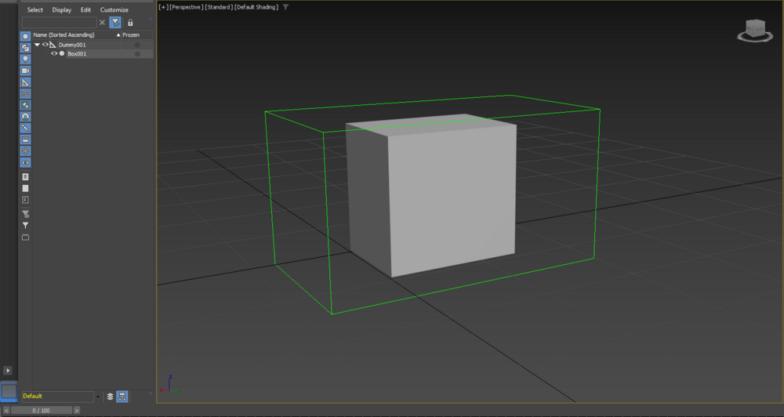Step to previous frame with < button
784x417 pixels.
6,411
